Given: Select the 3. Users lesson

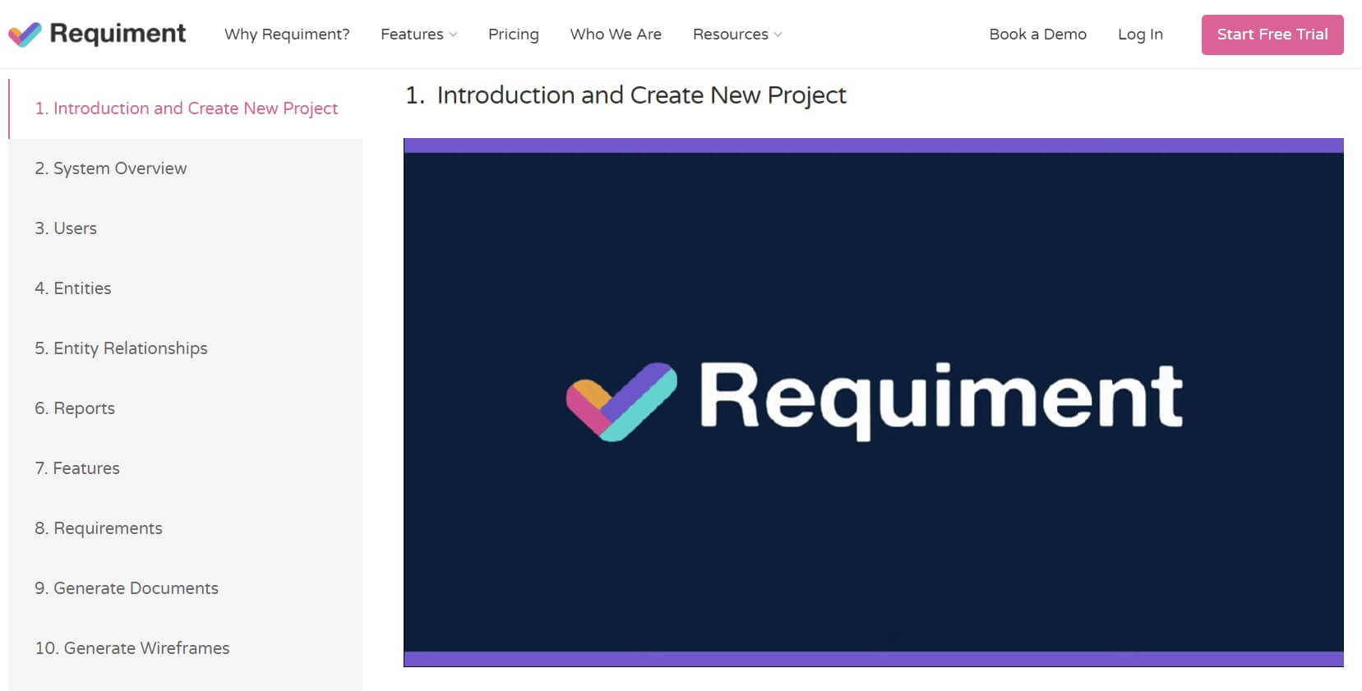Looking at the screenshot, I should click(x=186, y=228).
